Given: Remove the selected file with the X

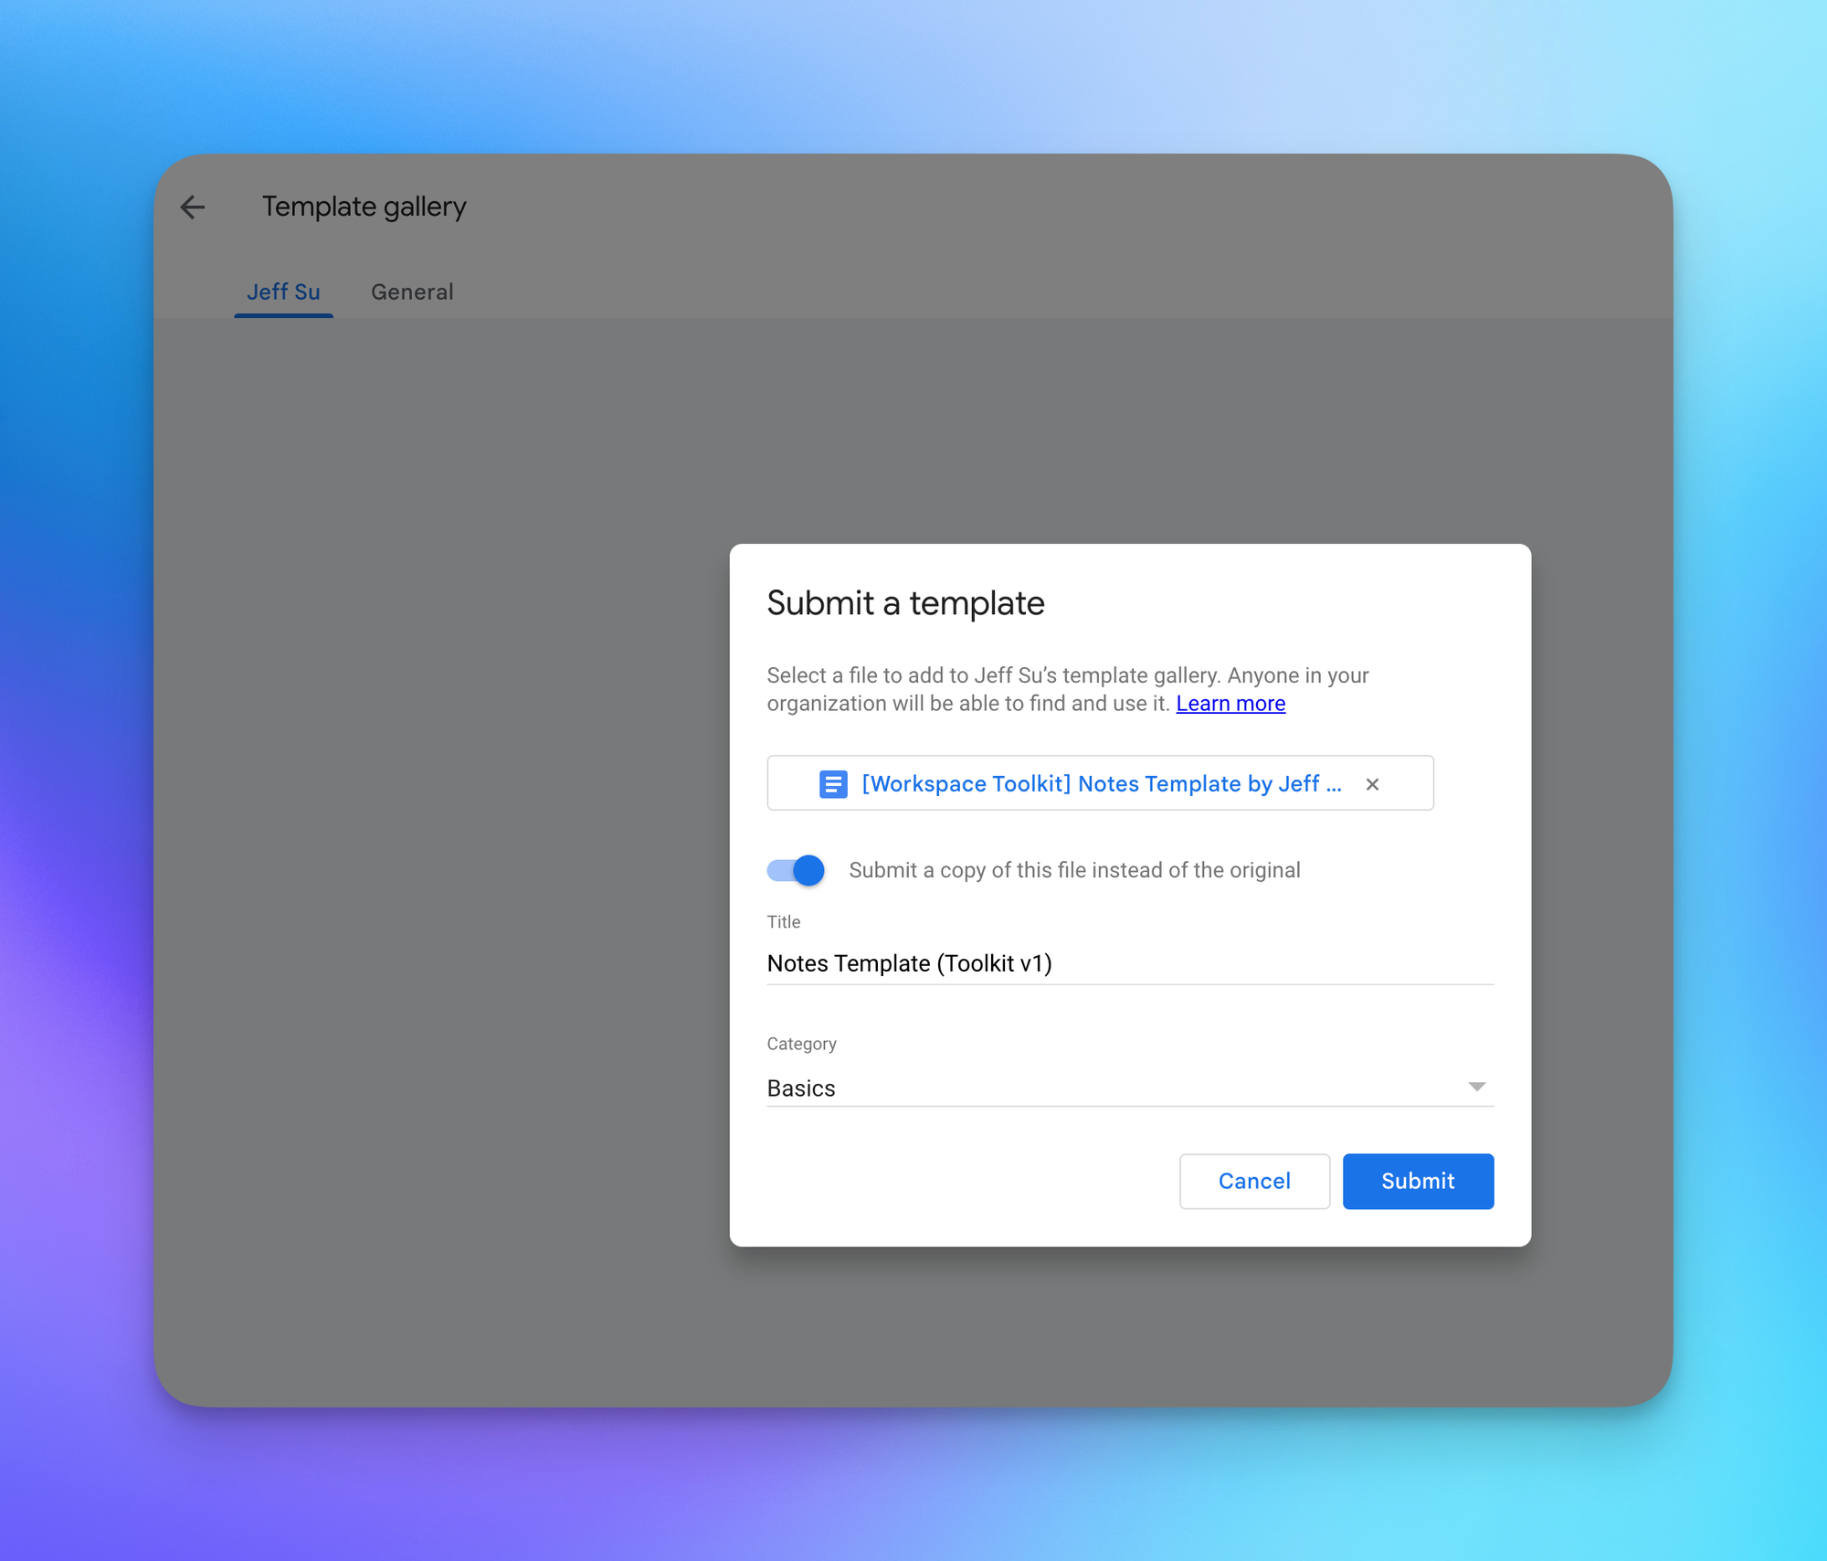Looking at the screenshot, I should [x=1372, y=784].
